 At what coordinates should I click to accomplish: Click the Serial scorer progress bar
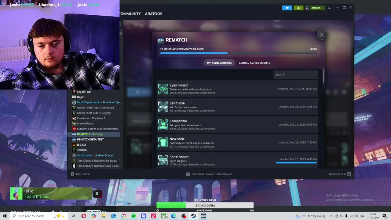(x=296, y=163)
